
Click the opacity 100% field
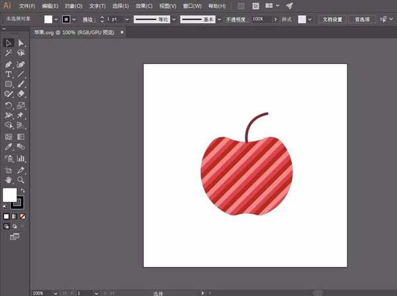(x=261, y=19)
